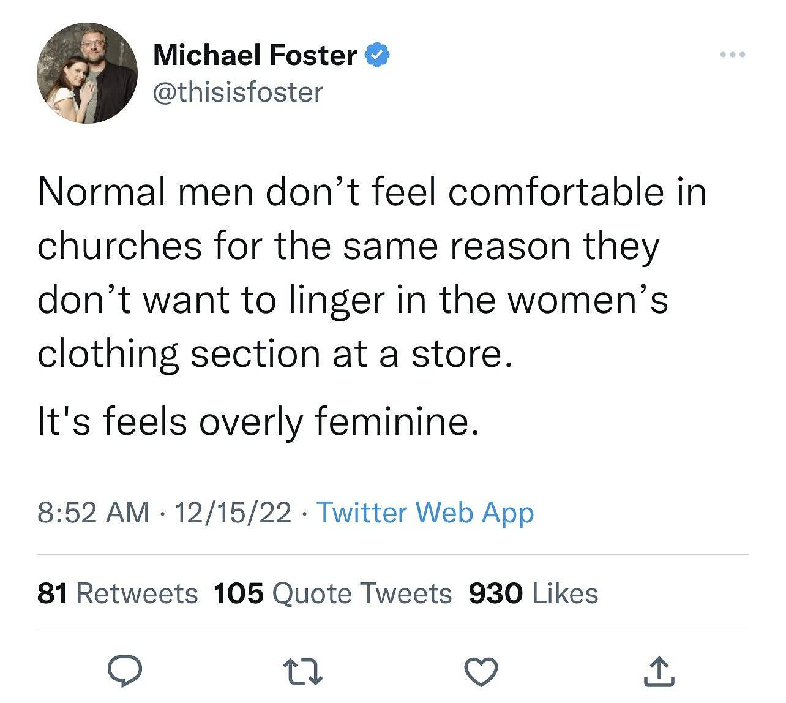786x703 pixels.
Task: Click the Twitter Web App source link
Action: point(425,513)
